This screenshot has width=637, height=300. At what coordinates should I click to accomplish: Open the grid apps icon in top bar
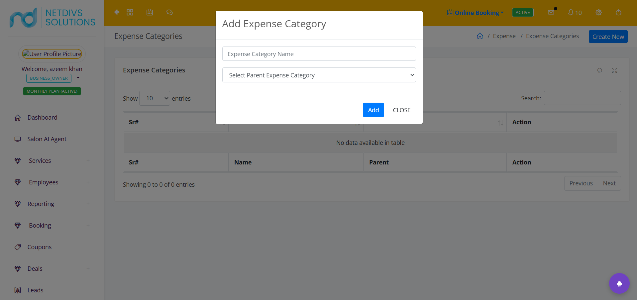click(130, 12)
